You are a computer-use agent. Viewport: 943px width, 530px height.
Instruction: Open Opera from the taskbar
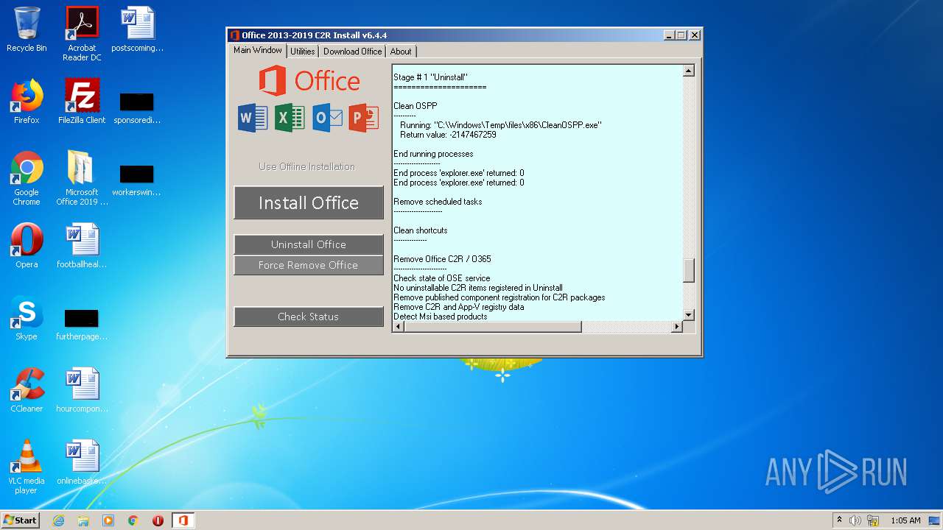pyautogui.click(x=158, y=520)
